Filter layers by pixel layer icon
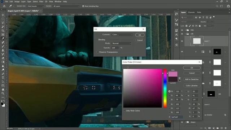Image resolution: width=231 pixels, height=130 pixels. pyautogui.click(x=196, y=17)
